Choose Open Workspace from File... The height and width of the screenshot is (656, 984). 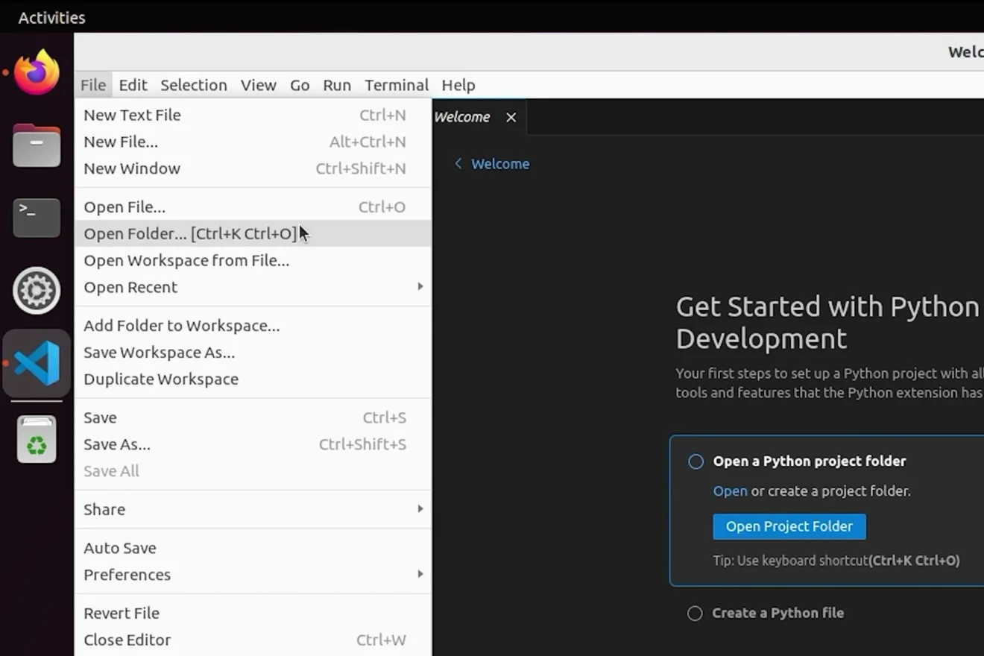(253, 261)
